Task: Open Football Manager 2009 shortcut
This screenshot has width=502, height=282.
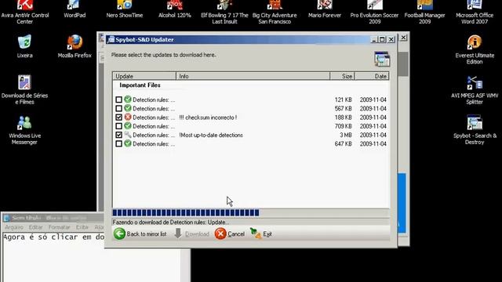Action: click(x=424, y=13)
